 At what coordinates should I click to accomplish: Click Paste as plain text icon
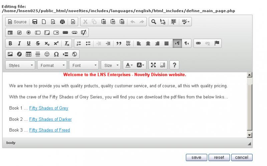(x=113, y=22)
